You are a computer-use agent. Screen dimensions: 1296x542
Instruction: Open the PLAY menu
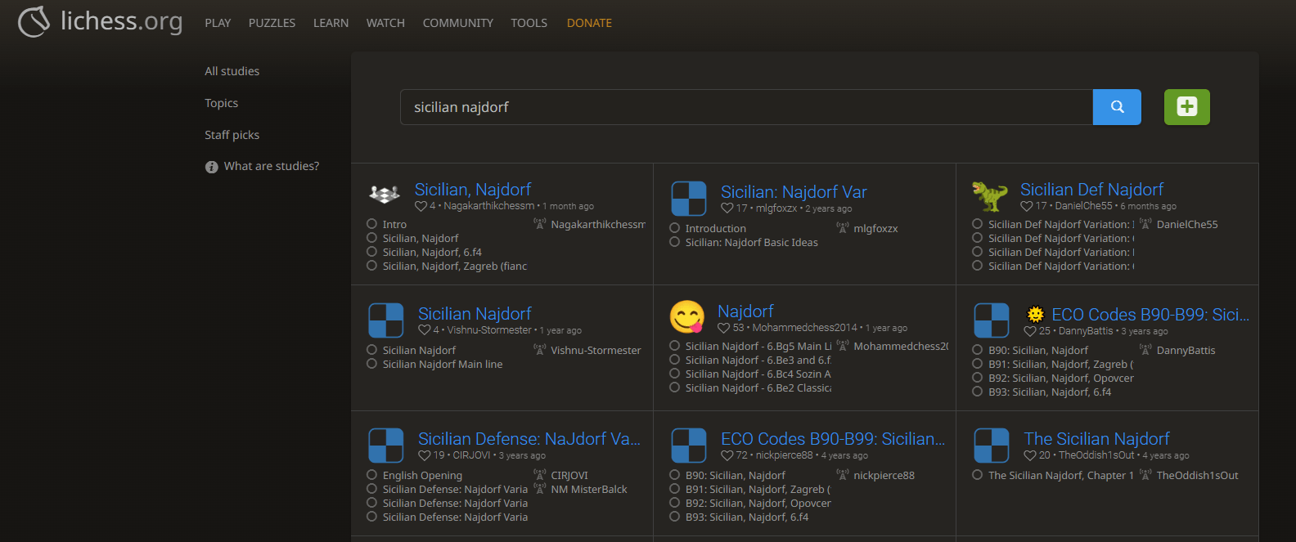coord(218,23)
